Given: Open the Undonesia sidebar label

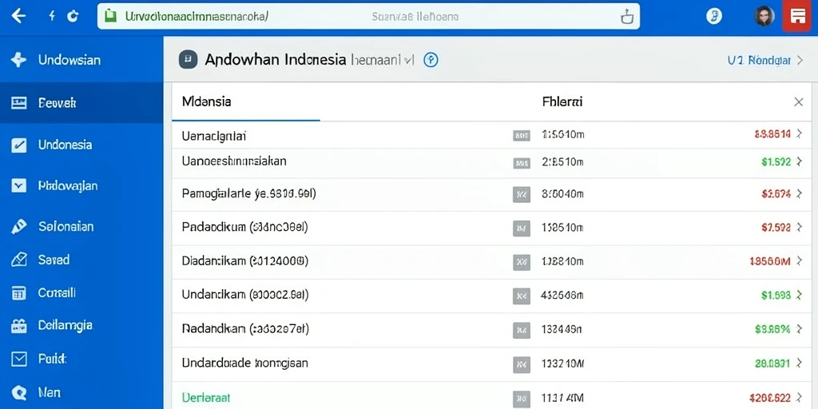Looking at the screenshot, I should (66, 145).
